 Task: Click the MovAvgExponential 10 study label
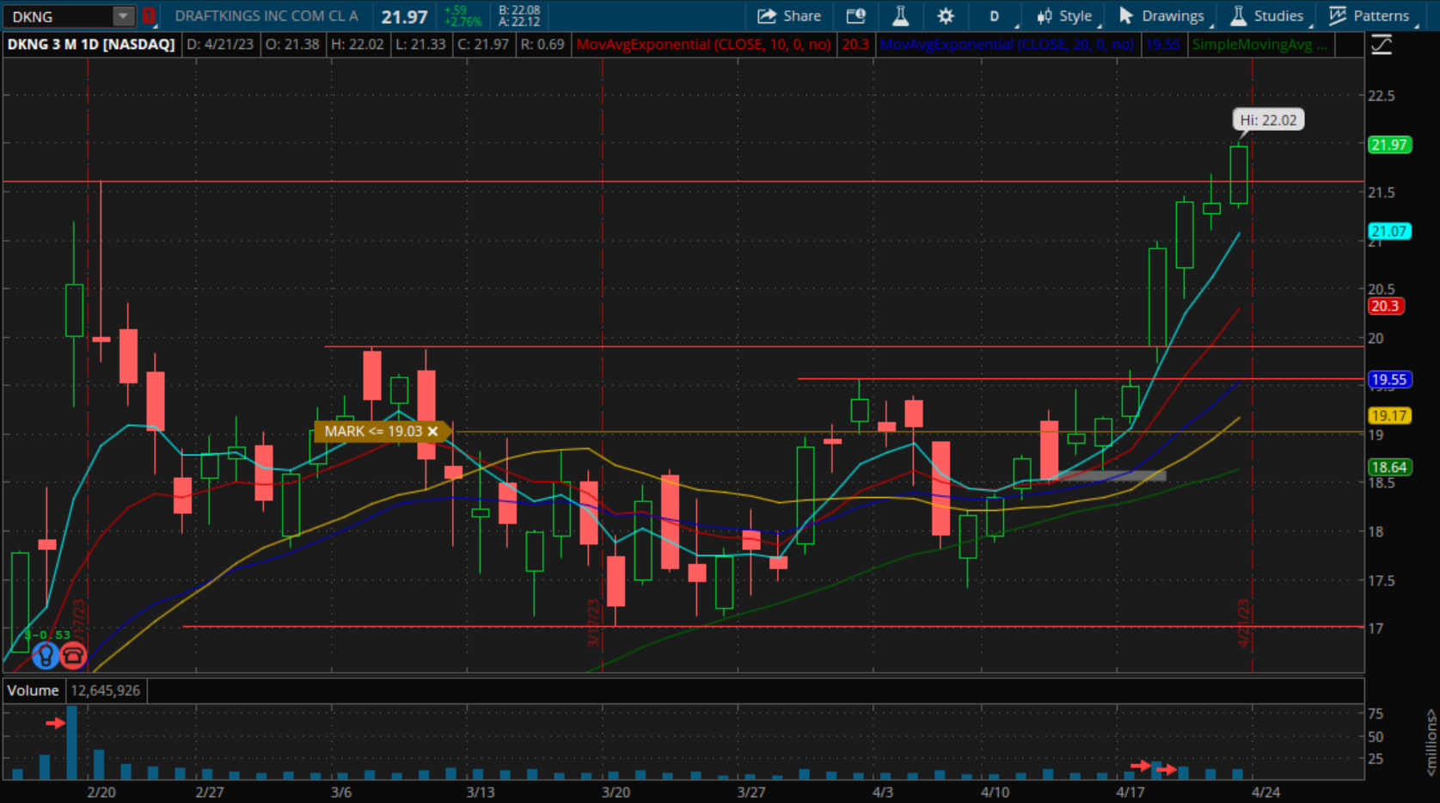click(703, 45)
